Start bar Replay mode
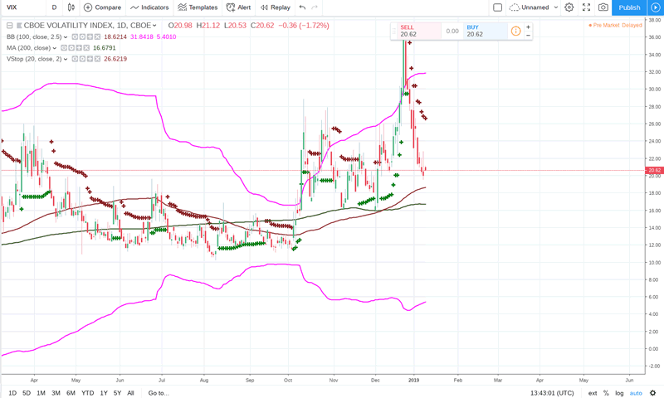The width and height of the screenshot is (664, 398). [276, 7]
